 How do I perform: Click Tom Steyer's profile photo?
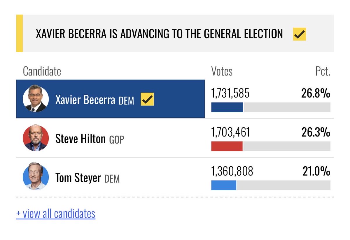[36, 177]
